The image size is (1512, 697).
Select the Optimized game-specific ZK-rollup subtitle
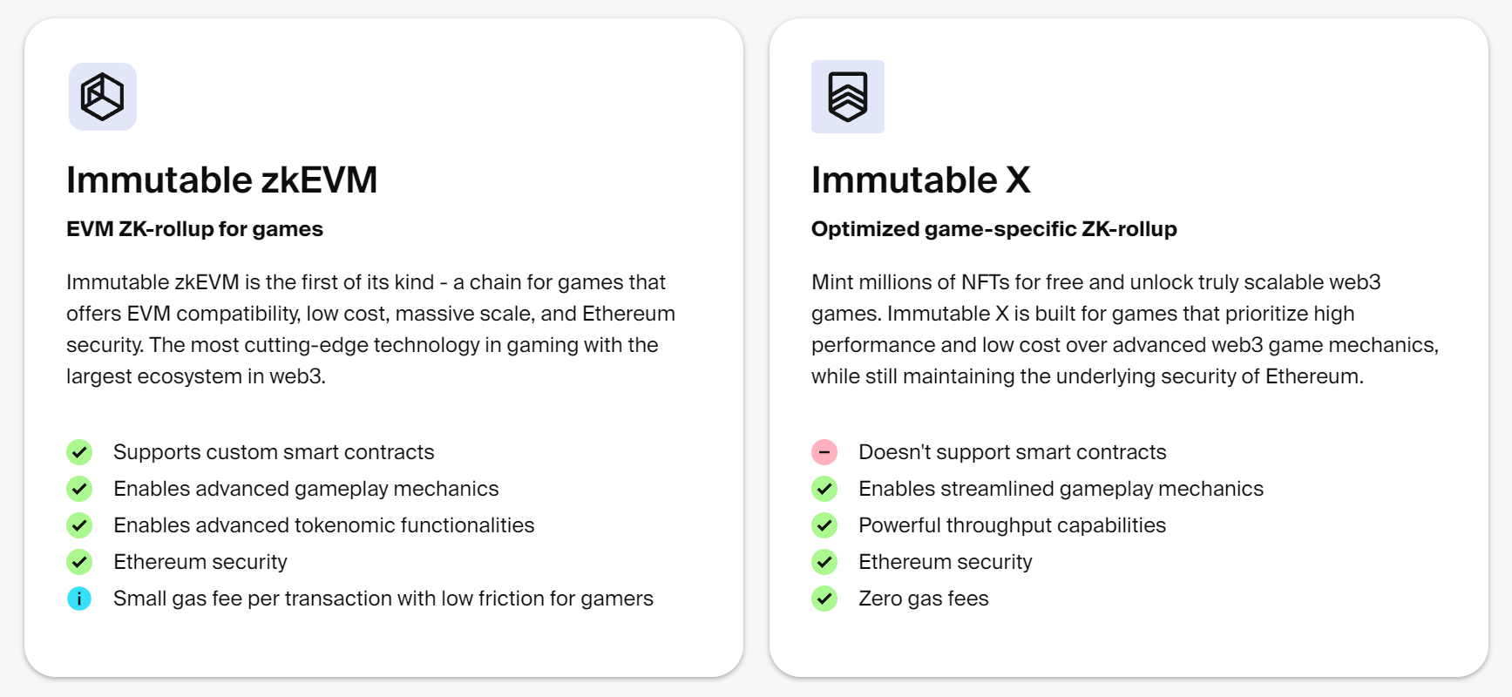(994, 229)
